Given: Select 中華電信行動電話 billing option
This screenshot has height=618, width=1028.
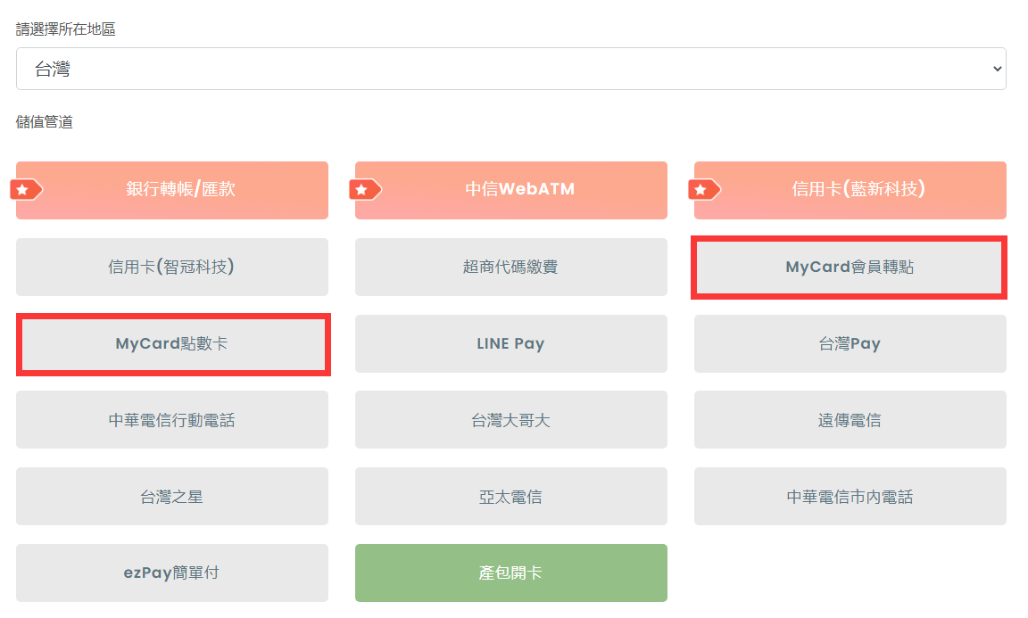Looking at the screenshot, I should [171, 420].
